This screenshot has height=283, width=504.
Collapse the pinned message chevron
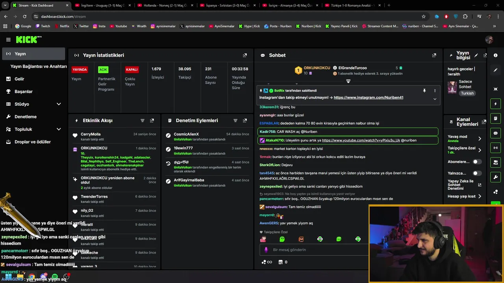tap(435, 99)
